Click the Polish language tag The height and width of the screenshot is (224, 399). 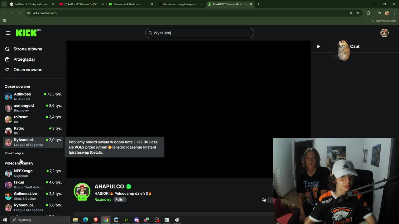(x=120, y=199)
